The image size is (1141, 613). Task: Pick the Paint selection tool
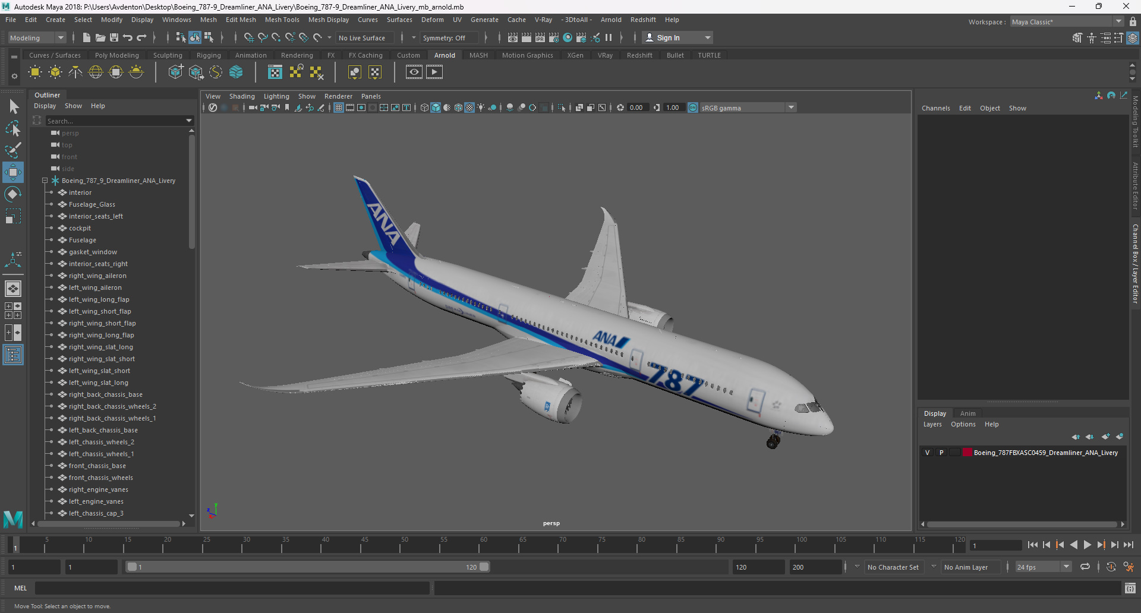pyautogui.click(x=13, y=150)
